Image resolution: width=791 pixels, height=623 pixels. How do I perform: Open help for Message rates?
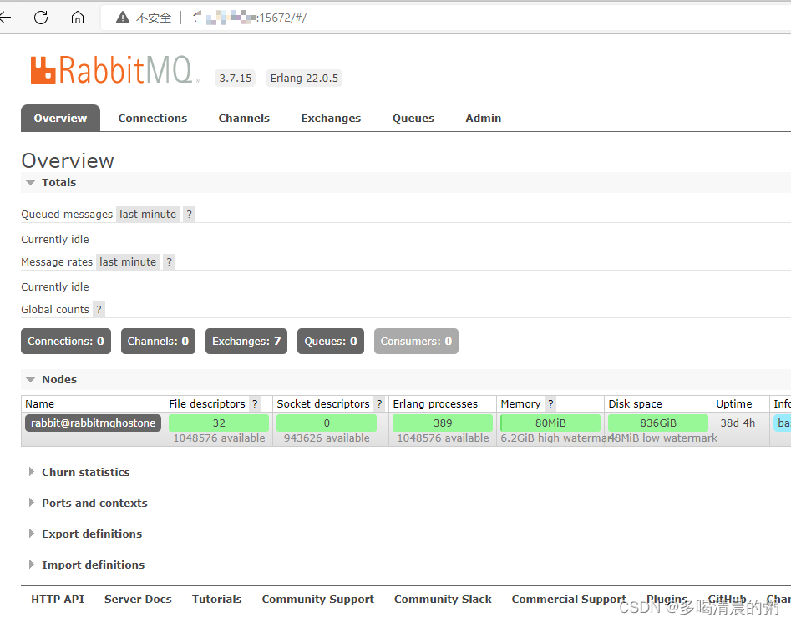coord(170,262)
